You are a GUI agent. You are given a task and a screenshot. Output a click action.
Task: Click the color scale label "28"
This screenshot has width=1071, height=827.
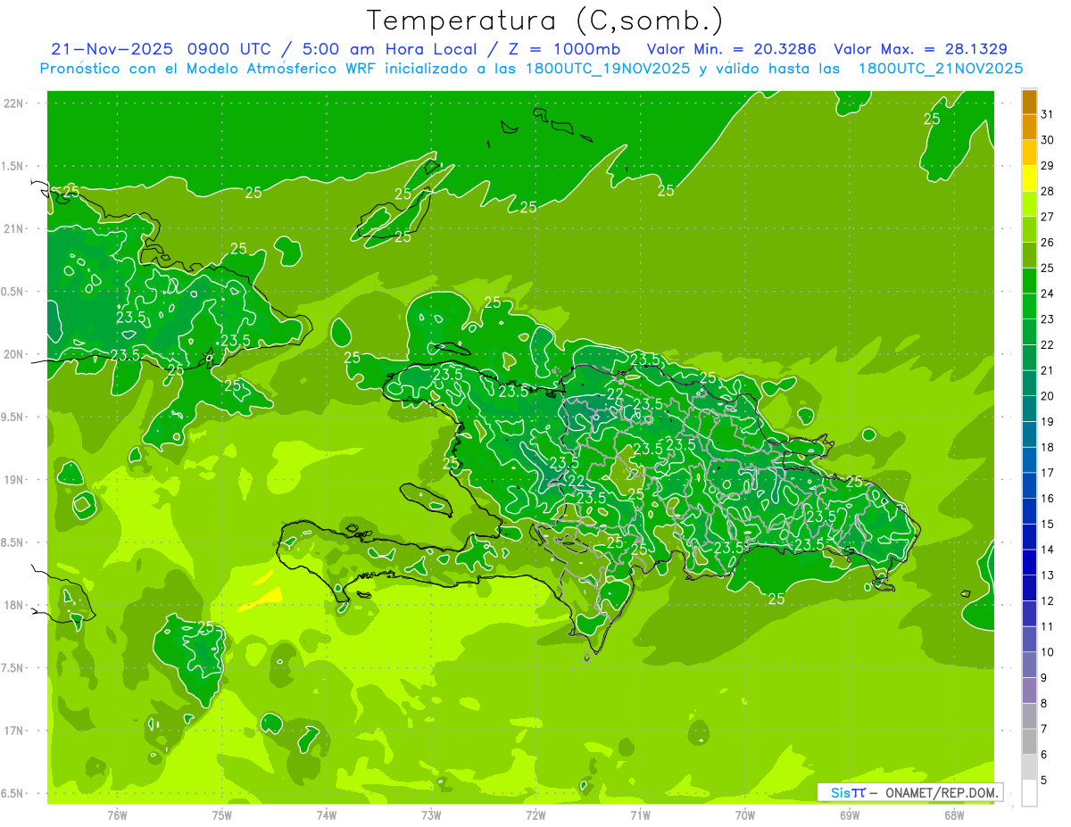(x=1048, y=191)
